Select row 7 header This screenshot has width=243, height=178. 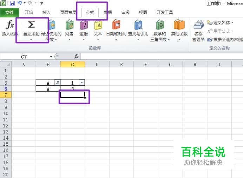(6, 95)
